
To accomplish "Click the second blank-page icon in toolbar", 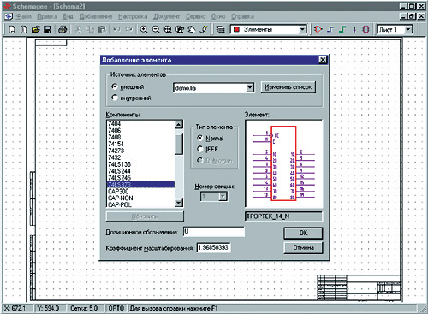I will pyautogui.click(x=24, y=29).
